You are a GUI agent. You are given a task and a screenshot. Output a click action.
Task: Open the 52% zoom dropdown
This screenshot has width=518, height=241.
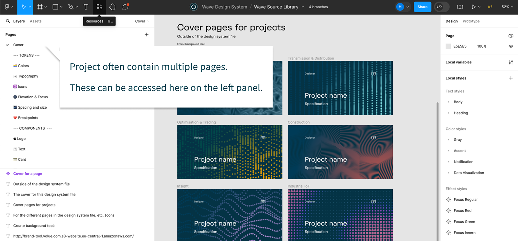click(x=507, y=7)
